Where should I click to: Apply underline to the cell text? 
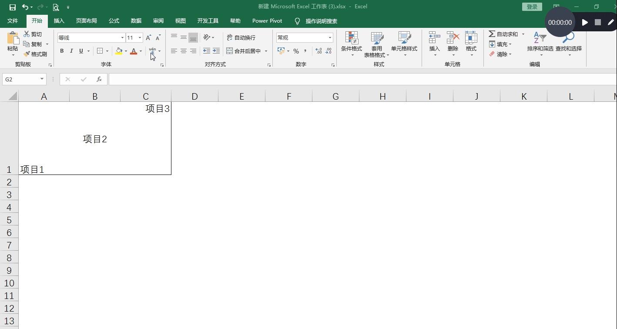click(80, 51)
